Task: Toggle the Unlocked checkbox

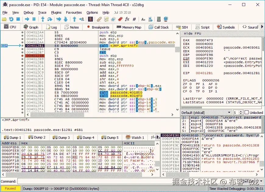Action: 247,112
